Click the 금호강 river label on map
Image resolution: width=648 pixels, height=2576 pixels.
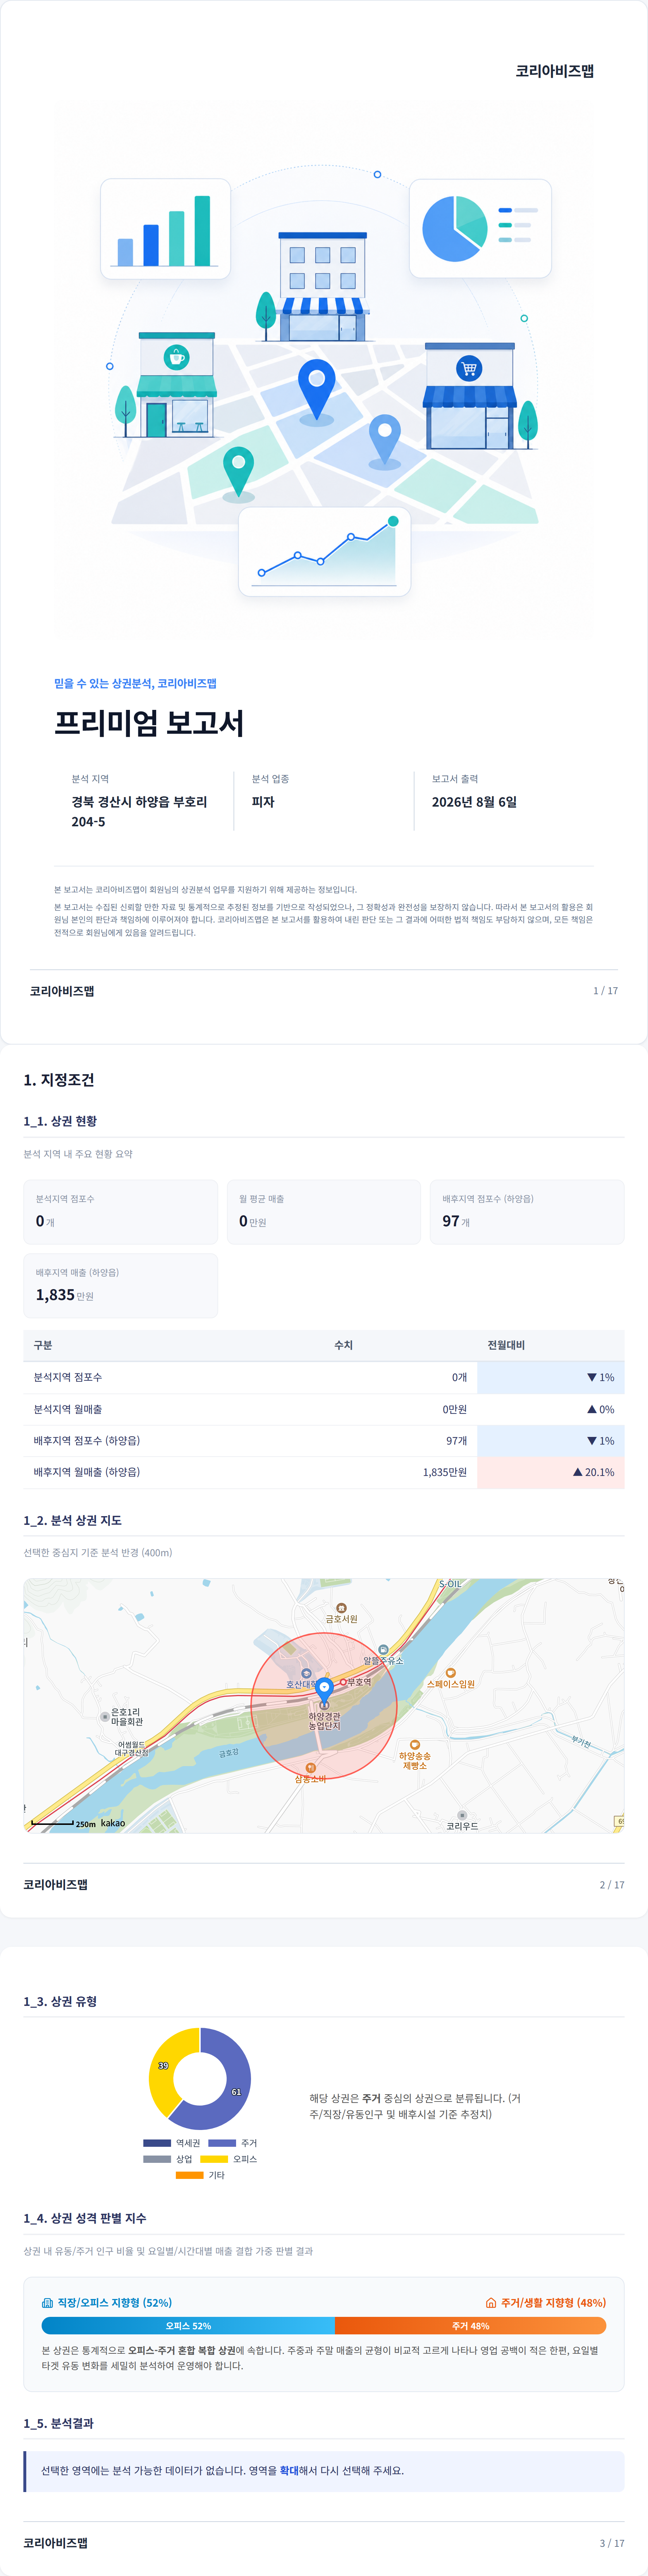229,1753
